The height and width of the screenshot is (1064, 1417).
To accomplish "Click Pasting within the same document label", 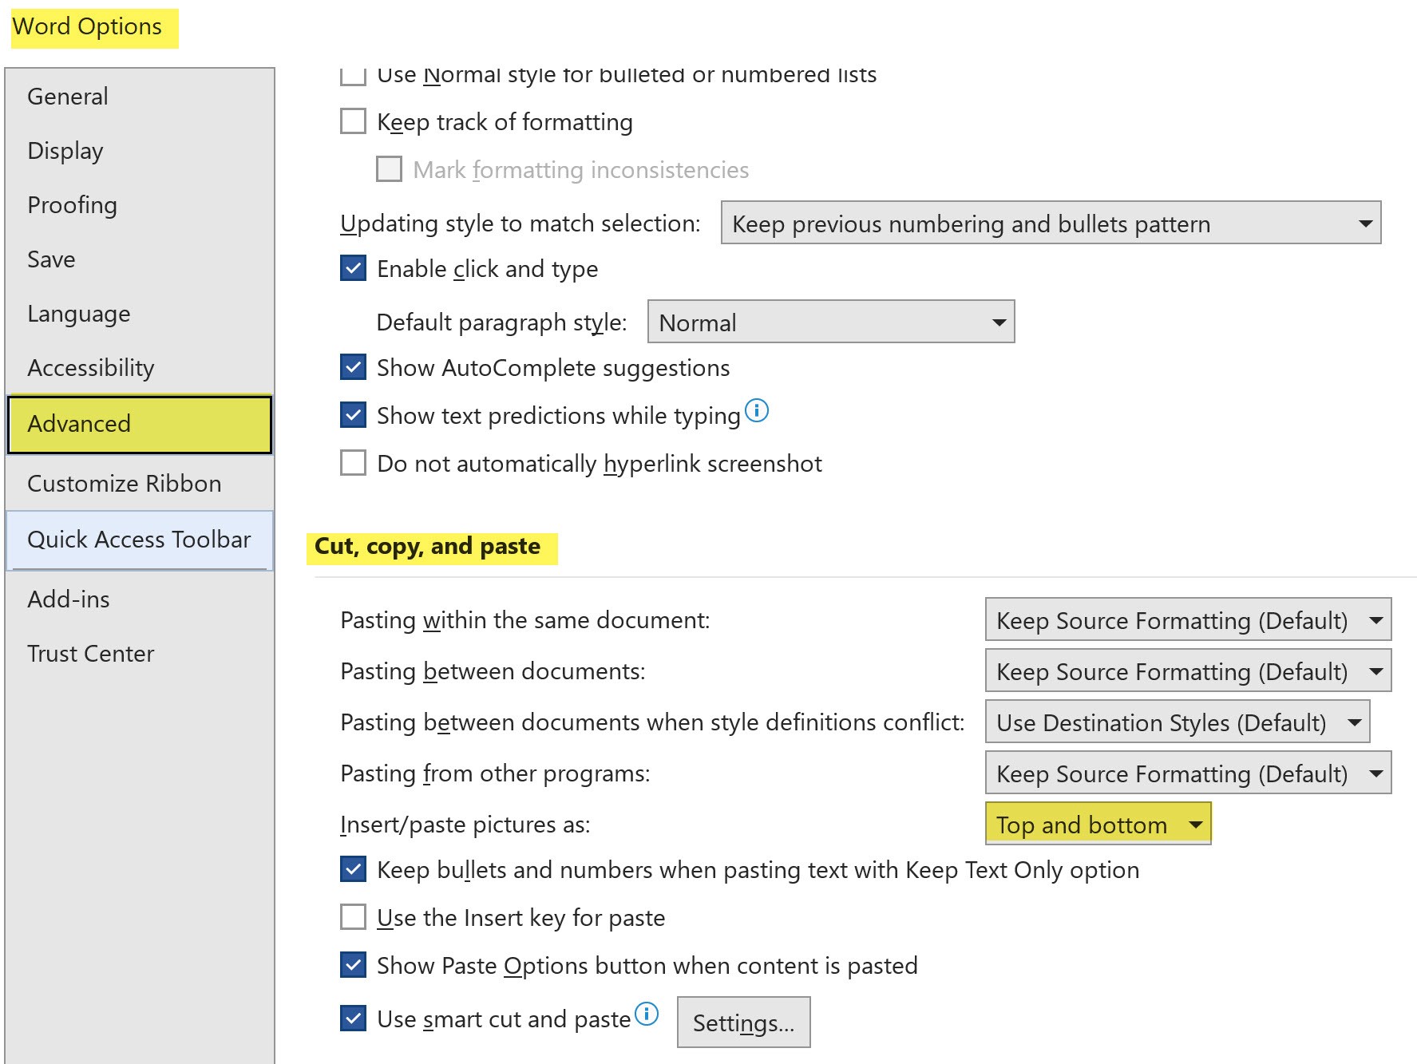I will click(x=525, y=620).
